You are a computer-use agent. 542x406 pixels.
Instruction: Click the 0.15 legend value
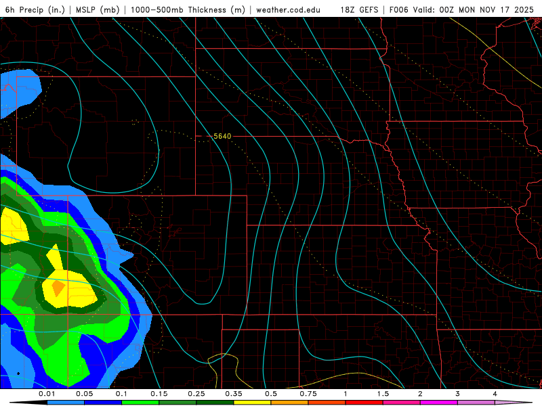[x=159, y=394]
